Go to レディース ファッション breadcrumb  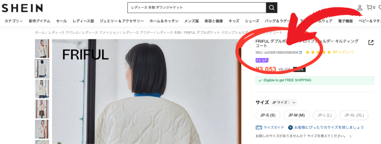100,33
